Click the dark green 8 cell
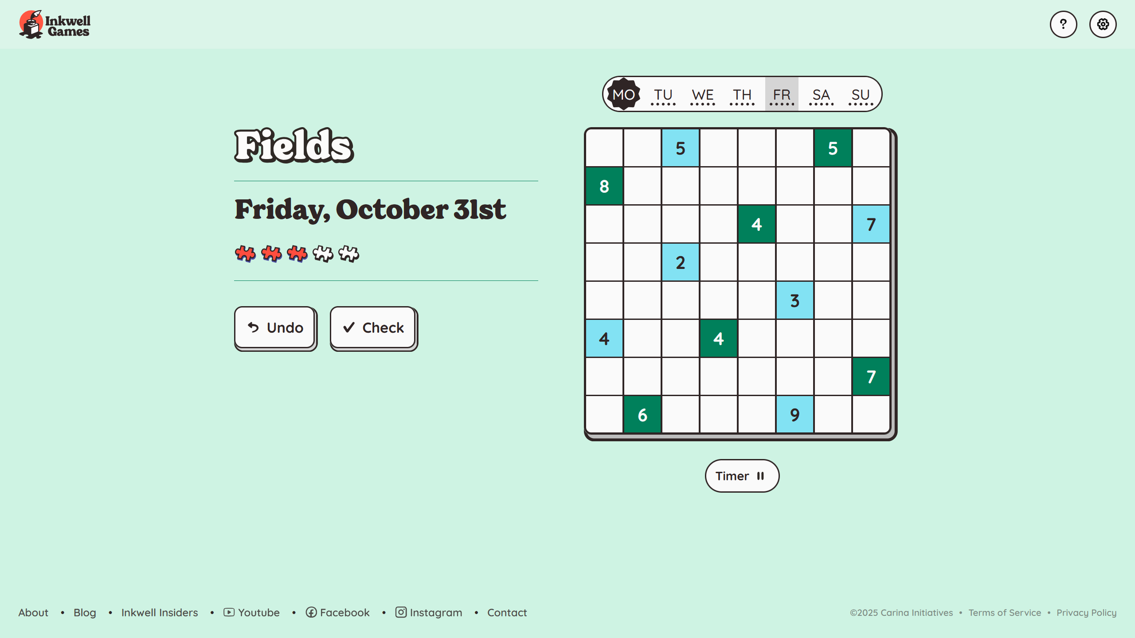1135x638 pixels. [604, 186]
